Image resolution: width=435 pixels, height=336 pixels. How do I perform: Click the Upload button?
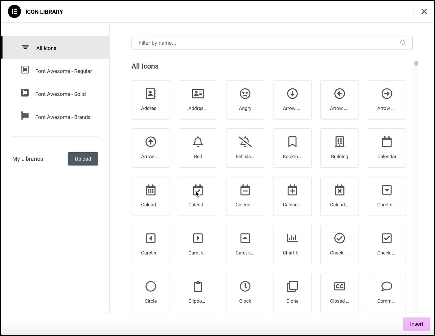click(x=83, y=159)
